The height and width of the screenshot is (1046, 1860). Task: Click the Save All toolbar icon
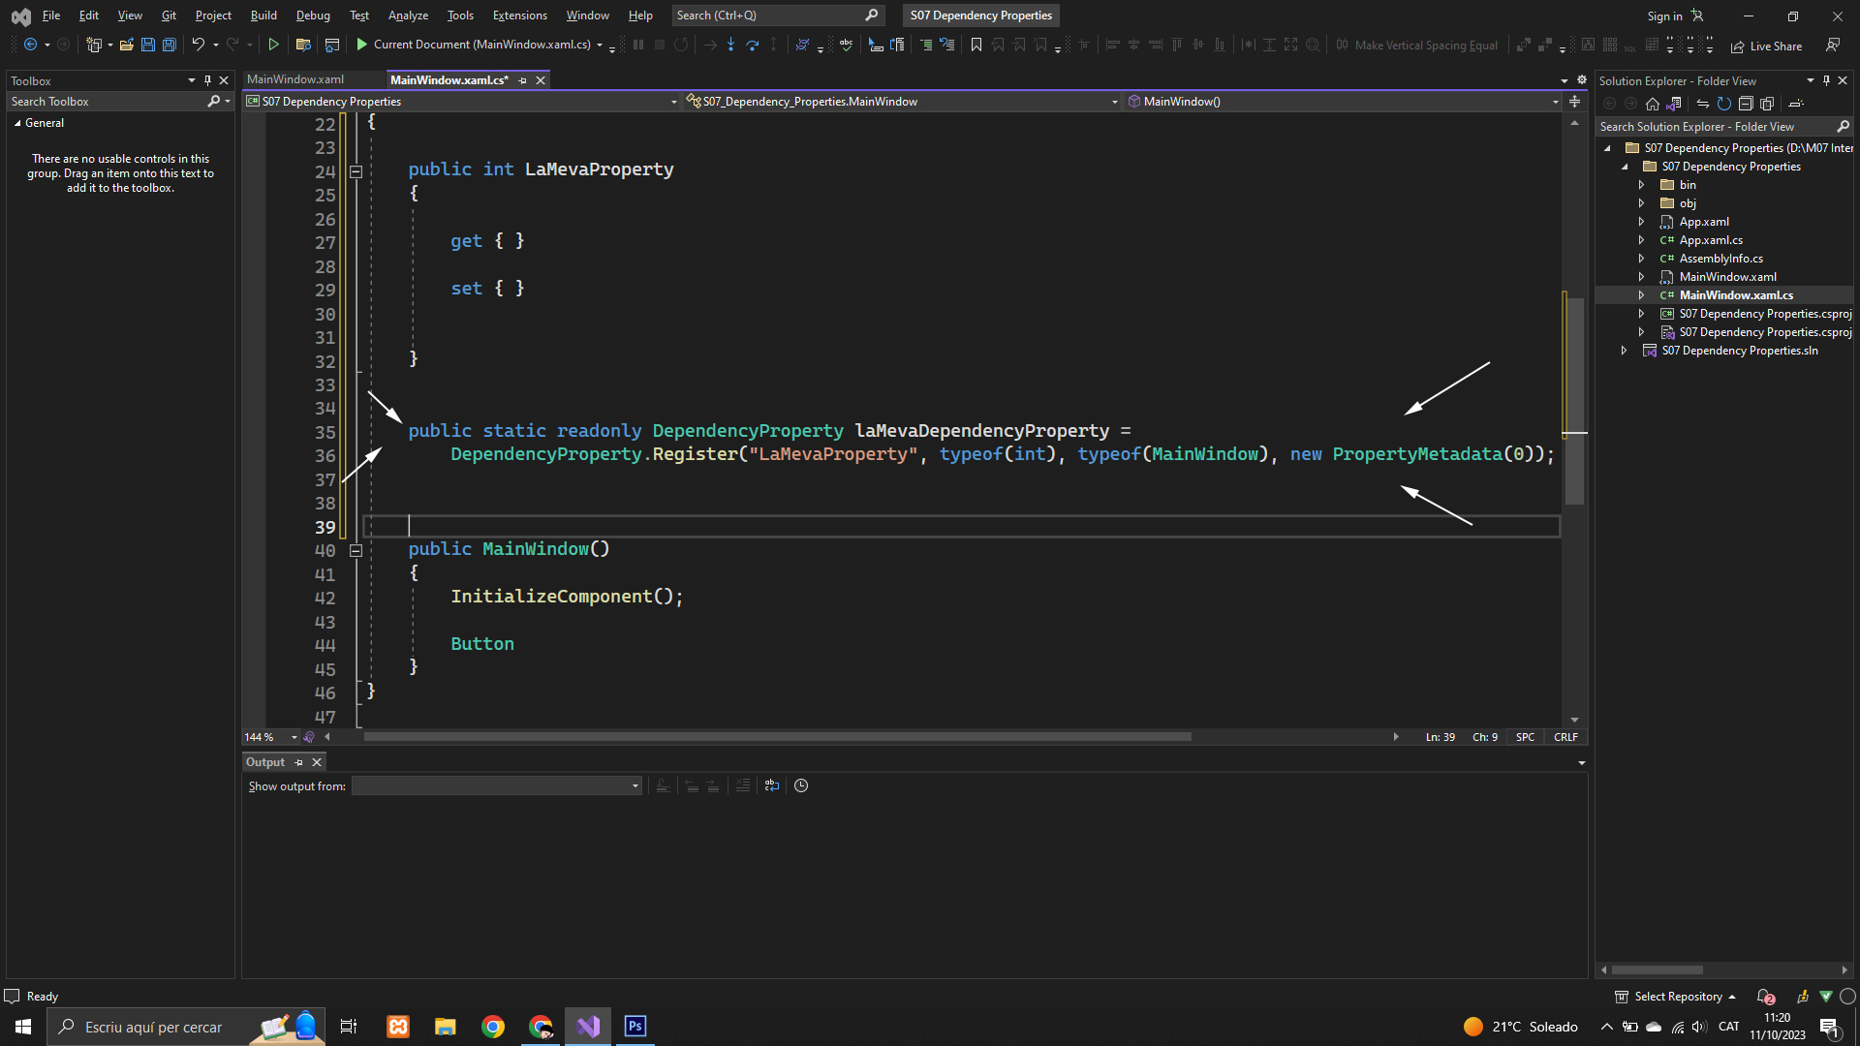pyautogui.click(x=170, y=45)
